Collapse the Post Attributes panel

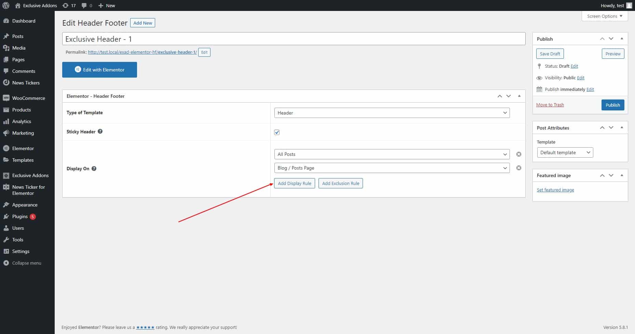click(622, 128)
